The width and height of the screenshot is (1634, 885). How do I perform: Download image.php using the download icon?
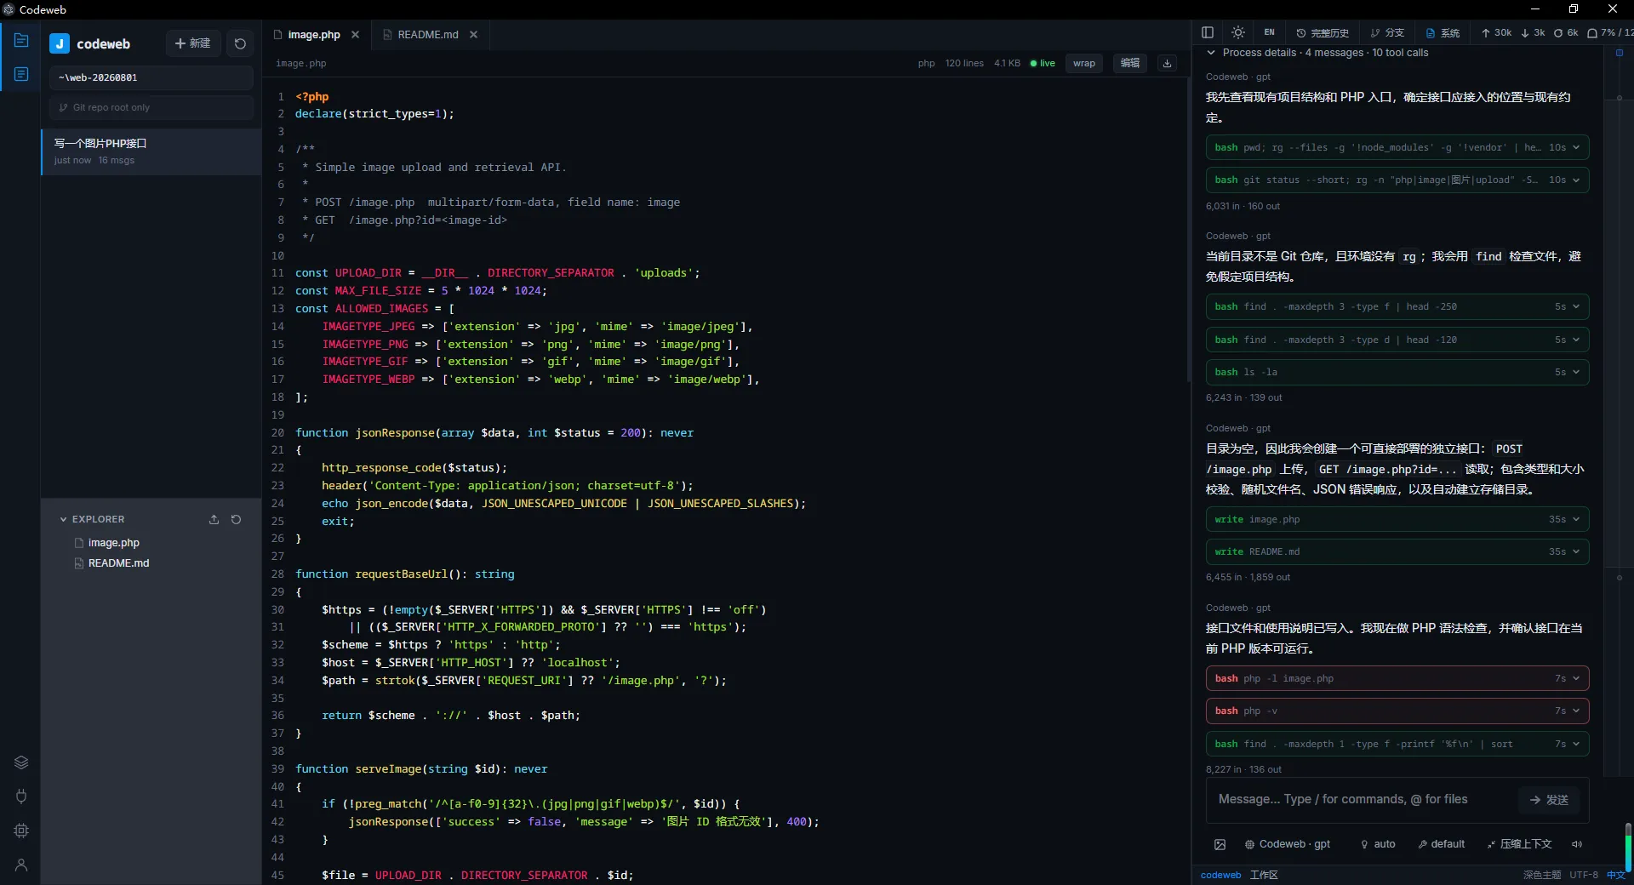[x=1167, y=63]
